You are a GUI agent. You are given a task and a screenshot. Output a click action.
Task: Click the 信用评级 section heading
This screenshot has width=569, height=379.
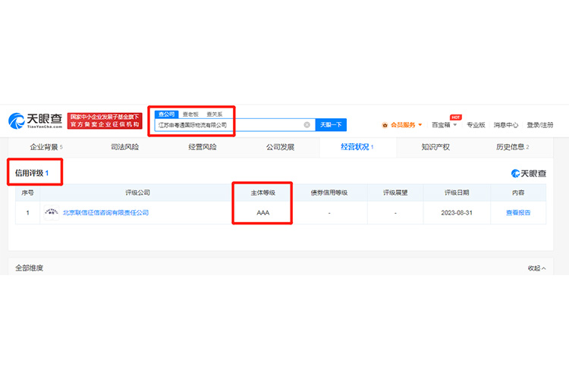pyautogui.click(x=32, y=173)
